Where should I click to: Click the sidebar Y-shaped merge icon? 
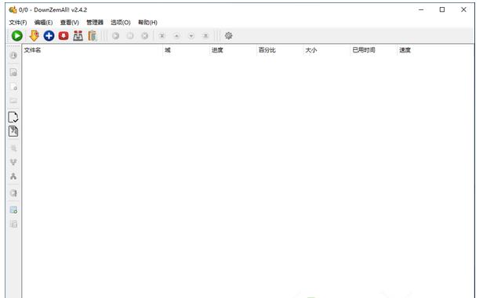(x=13, y=162)
